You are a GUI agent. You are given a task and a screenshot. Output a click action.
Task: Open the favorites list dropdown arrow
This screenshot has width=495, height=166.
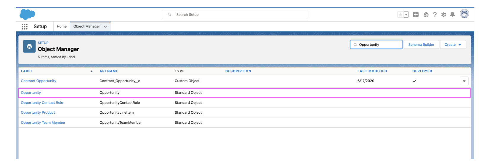coord(406,14)
